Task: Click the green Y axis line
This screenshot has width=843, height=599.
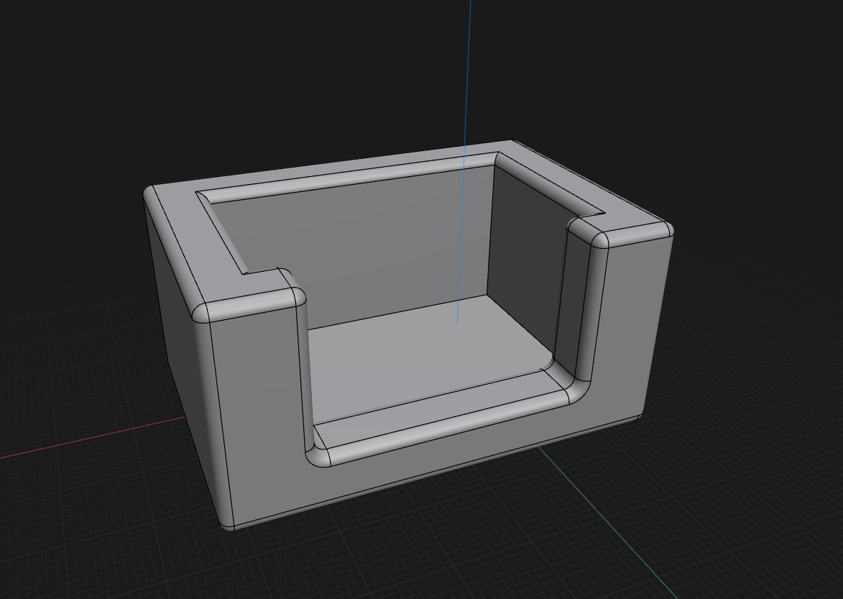Action: pyautogui.click(x=607, y=521)
